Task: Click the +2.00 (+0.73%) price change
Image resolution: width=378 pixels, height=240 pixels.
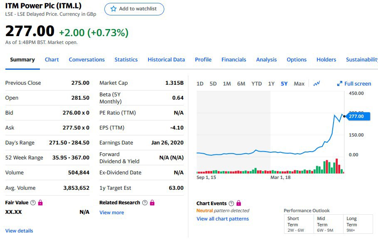Action: pyautogui.click(x=94, y=32)
